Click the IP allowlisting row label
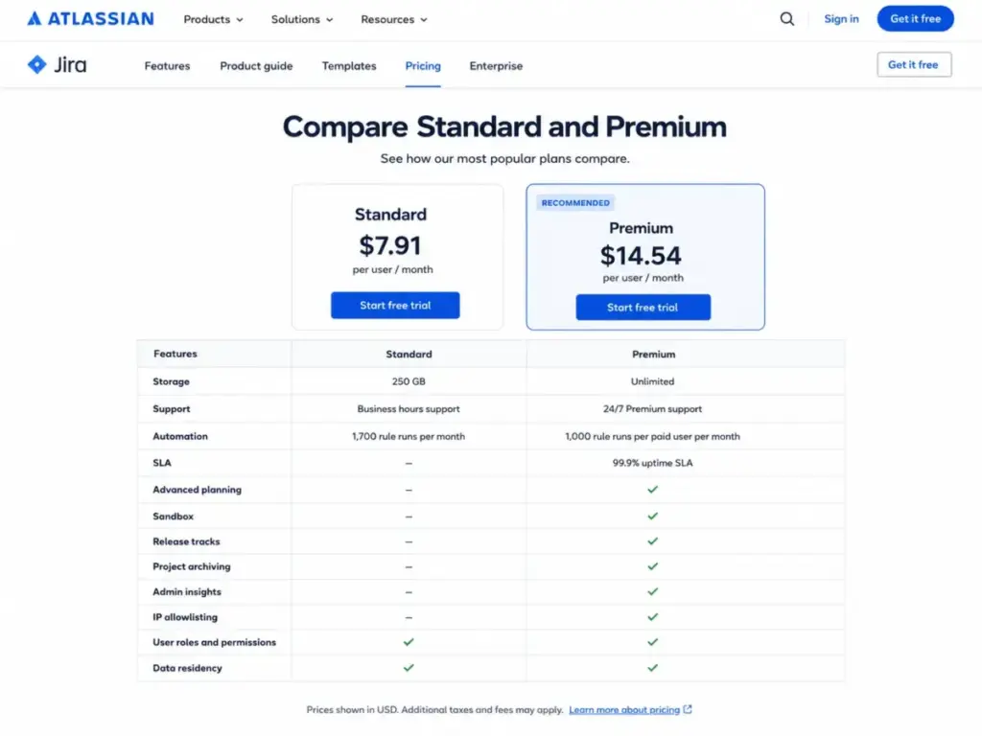The width and height of the screenshot is (982, 736). (x=185, y=617)
